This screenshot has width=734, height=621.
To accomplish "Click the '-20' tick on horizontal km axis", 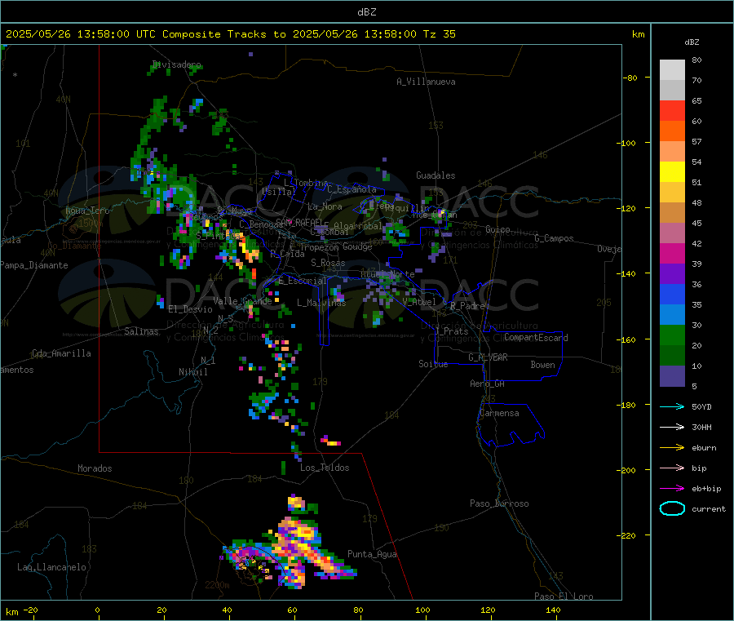I will (x=30, y=610).
